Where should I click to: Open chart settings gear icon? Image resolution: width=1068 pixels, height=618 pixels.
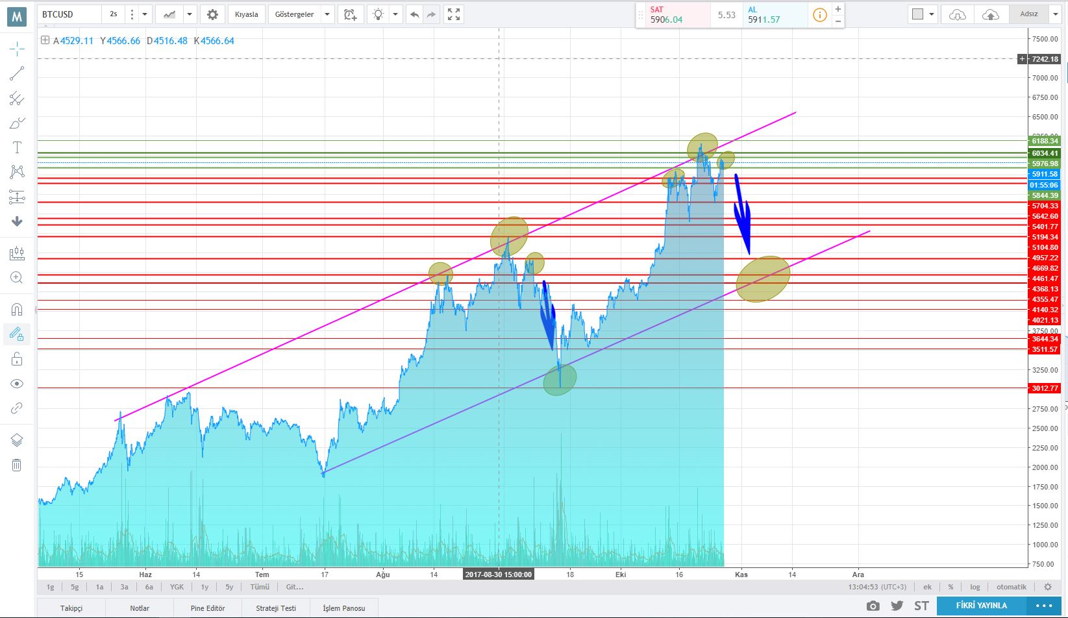tap(212, 14)
